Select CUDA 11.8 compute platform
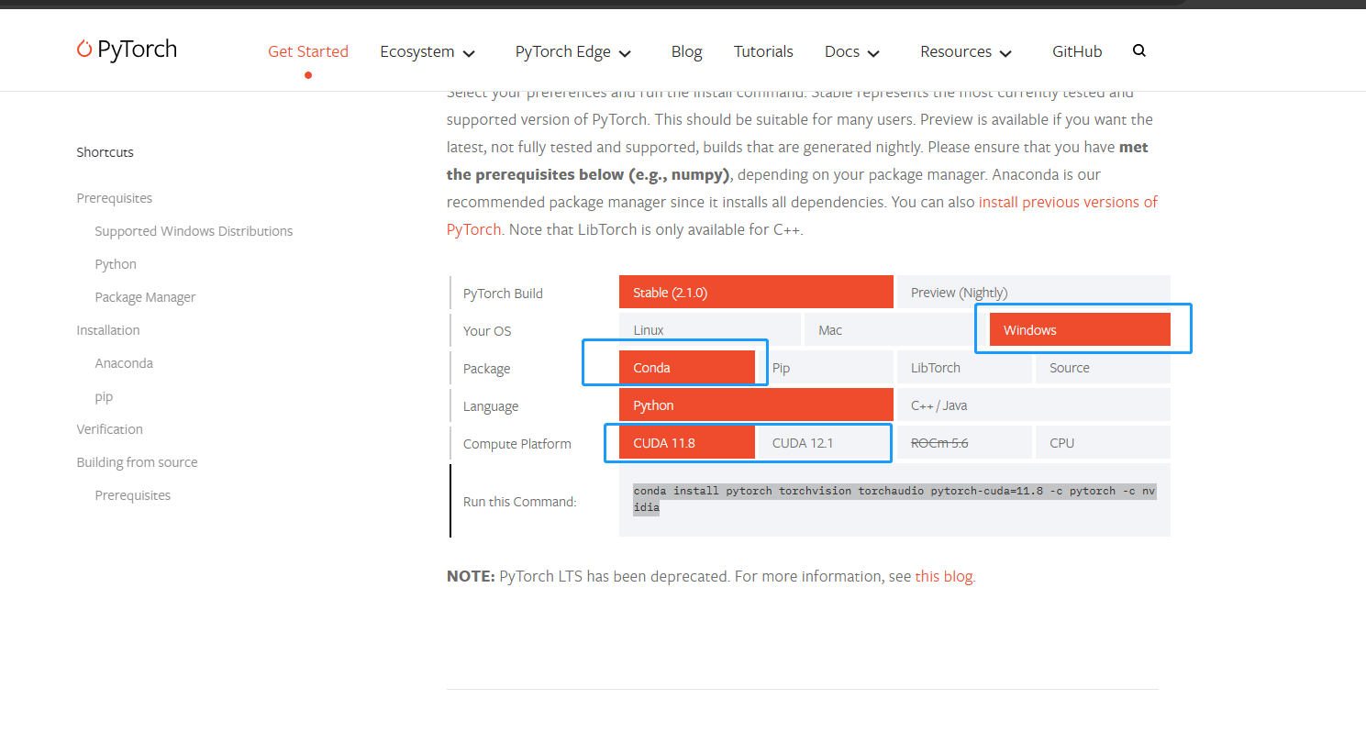Image resolution: width=1366 pixels, height=732 pixels. point(687,442)
